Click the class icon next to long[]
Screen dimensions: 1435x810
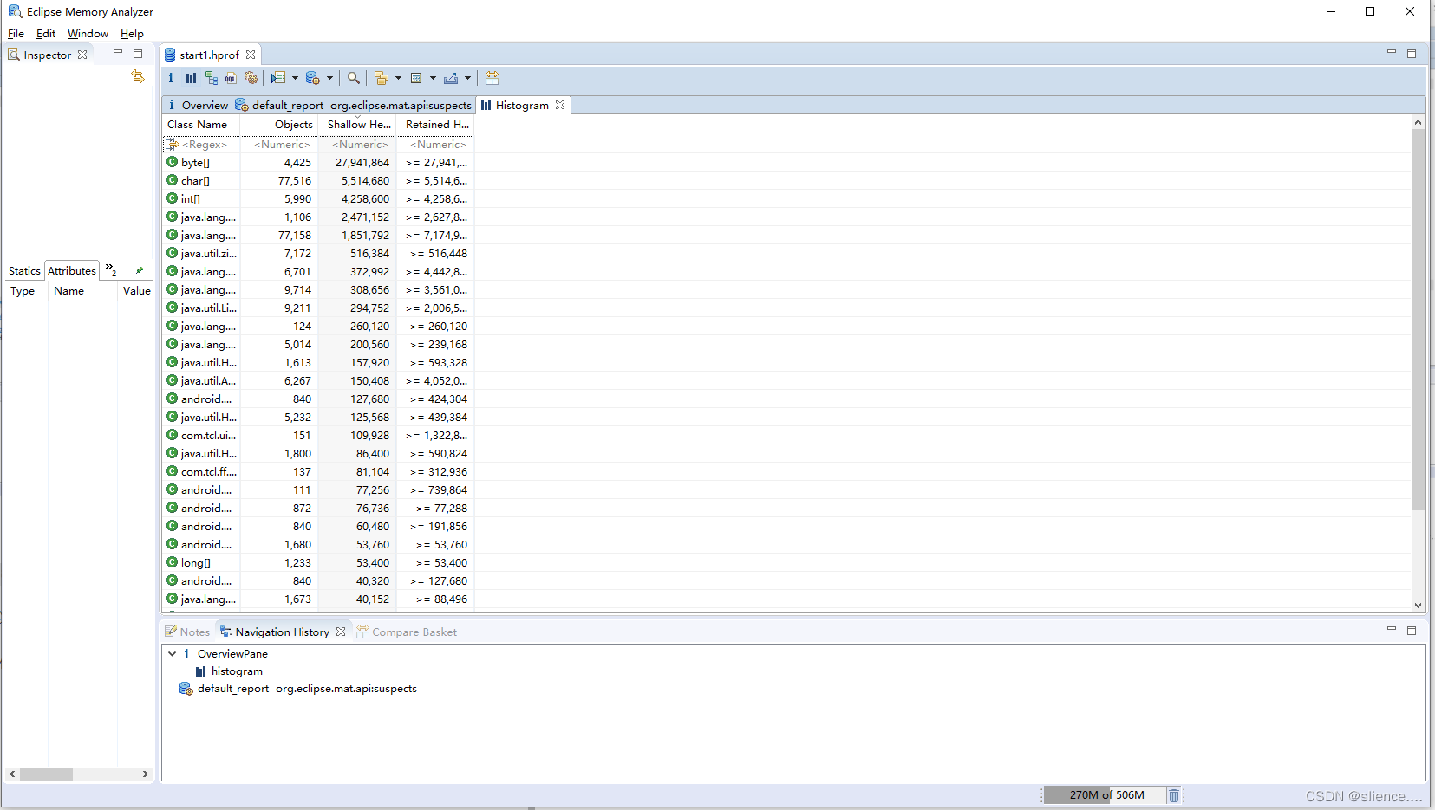coord(173,562)
